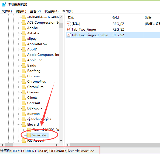Select the Tab_Two_Finger_Enable string value icon

click(69, 35)
